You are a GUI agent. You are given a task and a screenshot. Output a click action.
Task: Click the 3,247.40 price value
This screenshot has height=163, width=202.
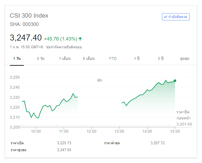[26, 38]
